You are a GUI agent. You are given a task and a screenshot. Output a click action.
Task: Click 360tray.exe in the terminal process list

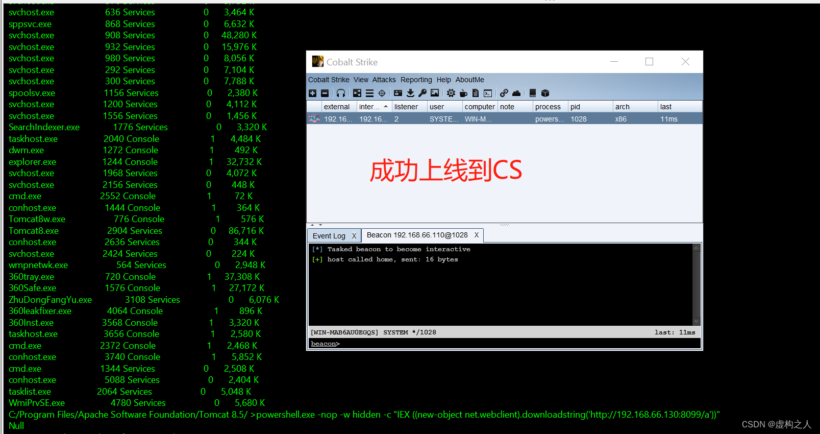click(31, 277)
